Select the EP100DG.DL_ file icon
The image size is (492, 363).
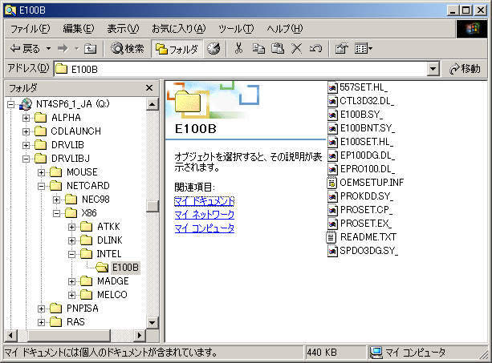click(x=332, y=155)
